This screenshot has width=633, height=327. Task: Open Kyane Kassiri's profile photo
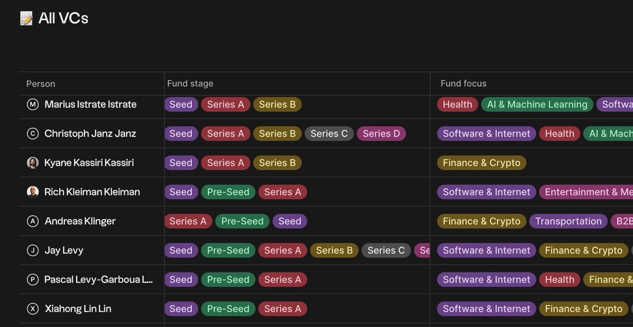[x=33, y=163]
